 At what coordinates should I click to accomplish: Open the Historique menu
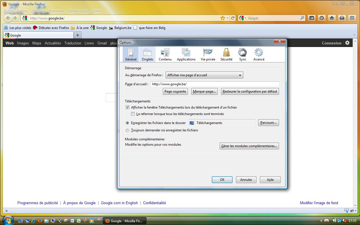57,11
